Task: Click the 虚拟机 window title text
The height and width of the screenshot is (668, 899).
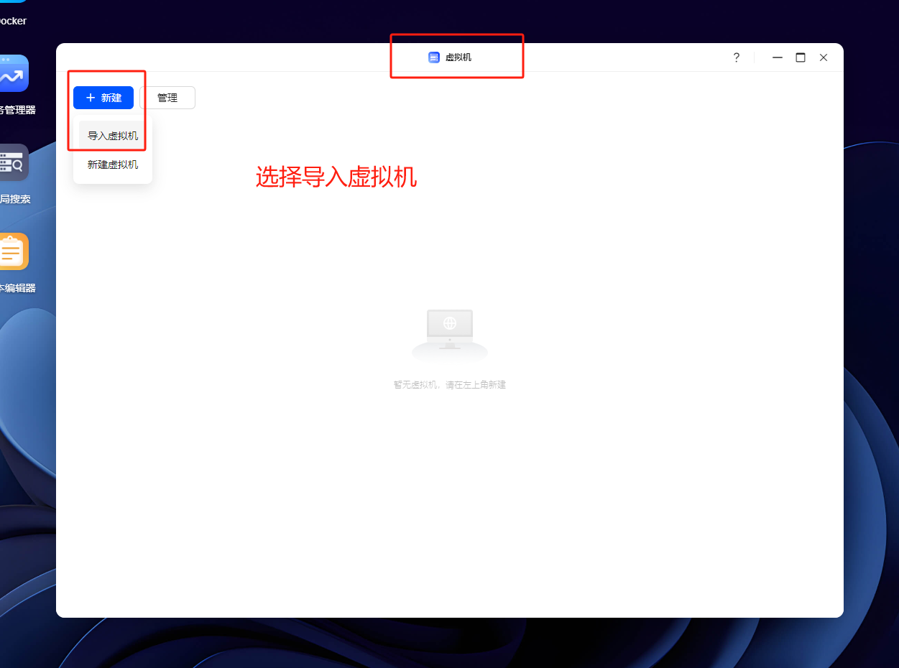Action: pos(458,57)
